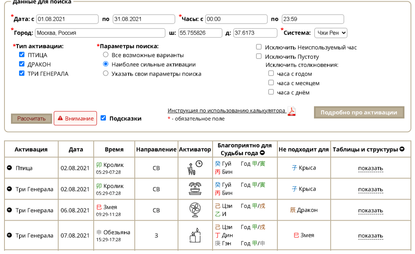Click the Подробно про активации button
This screenshot has width=415, height=254.
(x=359, y=113)
